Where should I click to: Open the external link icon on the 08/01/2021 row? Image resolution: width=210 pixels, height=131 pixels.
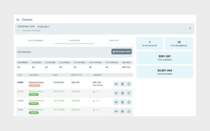pos(129,93)
